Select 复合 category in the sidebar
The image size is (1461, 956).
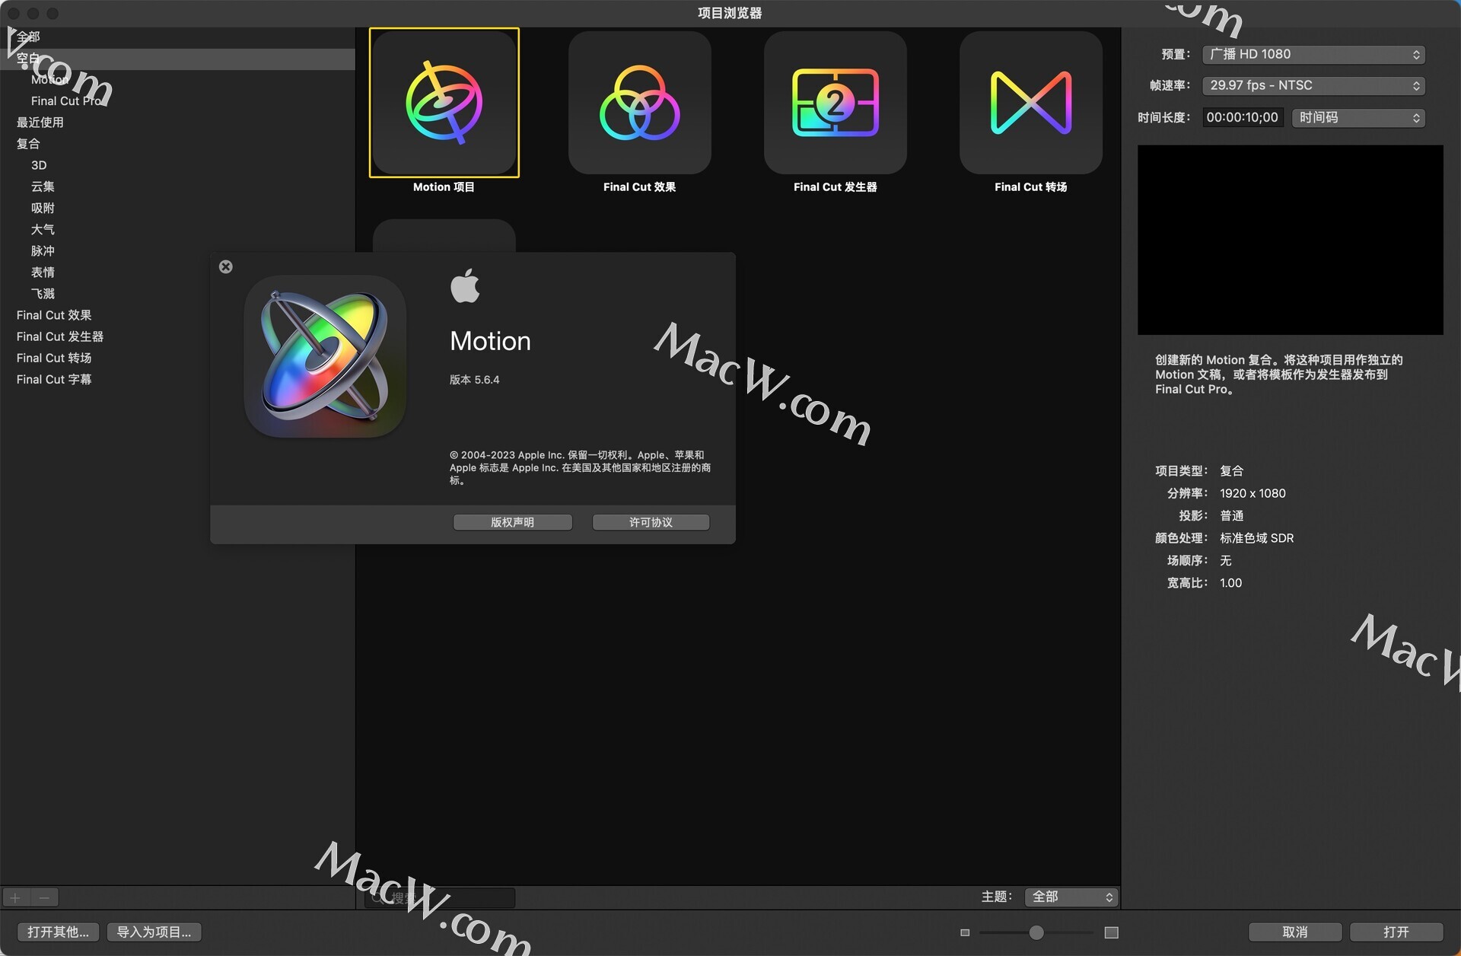tap(177, 143)
